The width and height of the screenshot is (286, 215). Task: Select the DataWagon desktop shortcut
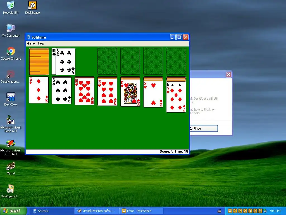tap(11, 76)
